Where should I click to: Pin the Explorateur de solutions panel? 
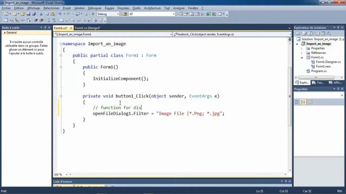pyautogui.click(x=338, y=27)
